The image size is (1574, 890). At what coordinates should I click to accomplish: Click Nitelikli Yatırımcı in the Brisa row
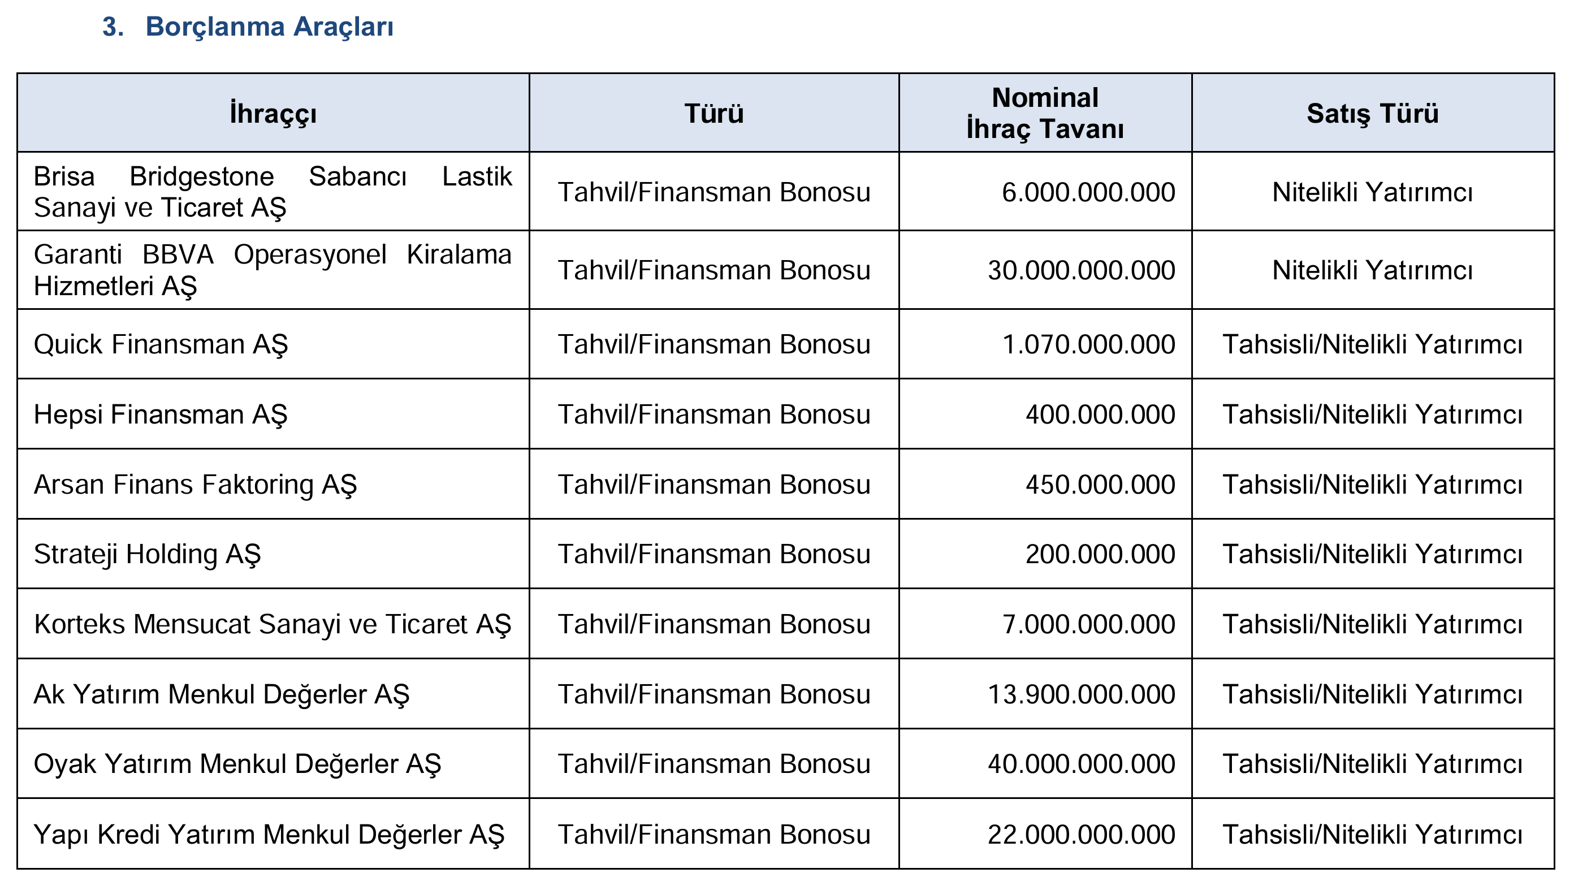(x=1372, y=192)
